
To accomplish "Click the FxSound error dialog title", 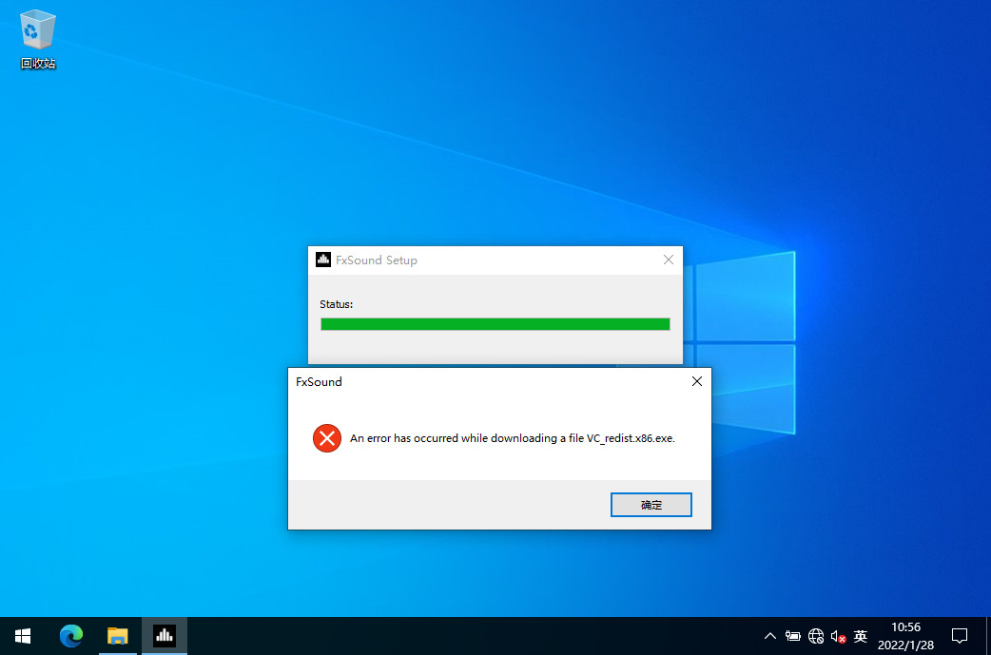I will pyautogui.click(x=319, y=381).
